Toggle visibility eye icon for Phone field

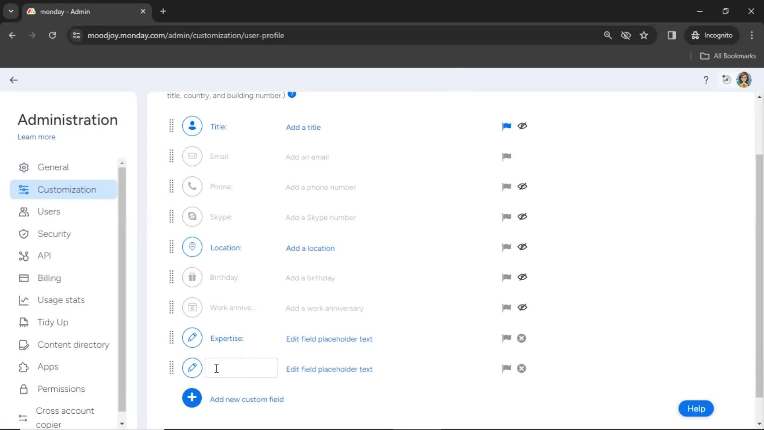[x=522, y=186]
